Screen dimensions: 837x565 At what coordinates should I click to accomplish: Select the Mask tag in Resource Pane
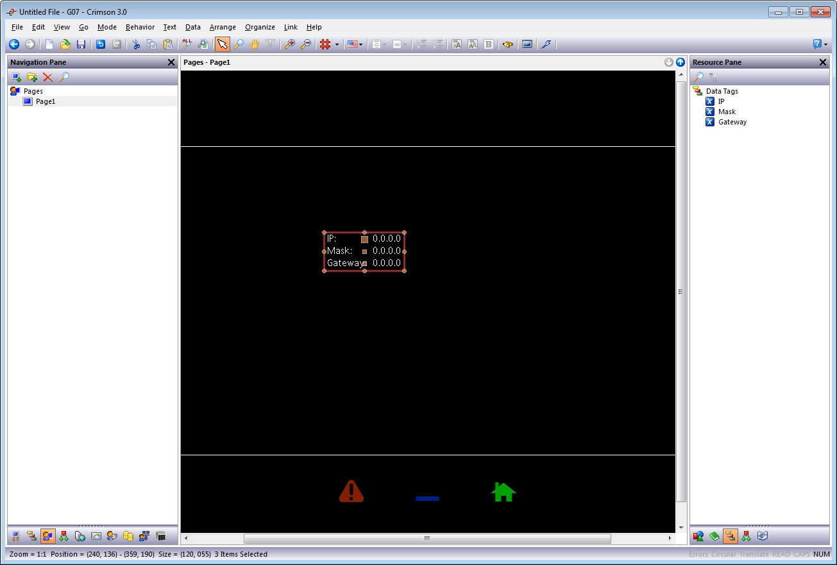tap(727, 112)
